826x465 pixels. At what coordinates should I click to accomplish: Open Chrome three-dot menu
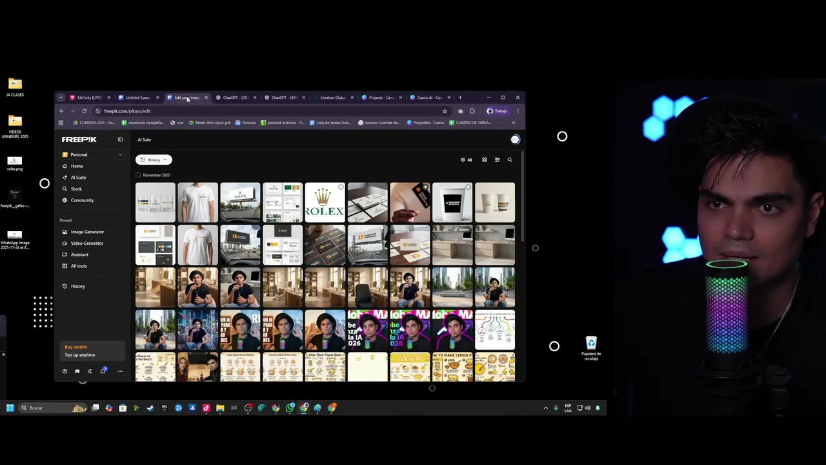tap(518, 111)
